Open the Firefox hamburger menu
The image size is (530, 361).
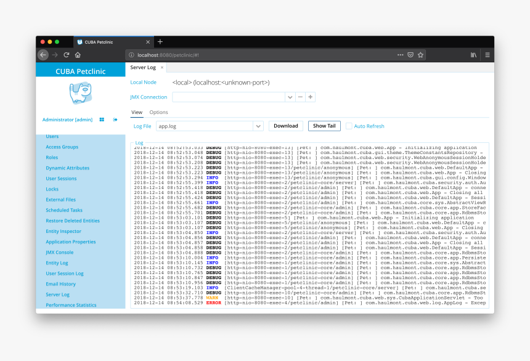tap(487, 55)
